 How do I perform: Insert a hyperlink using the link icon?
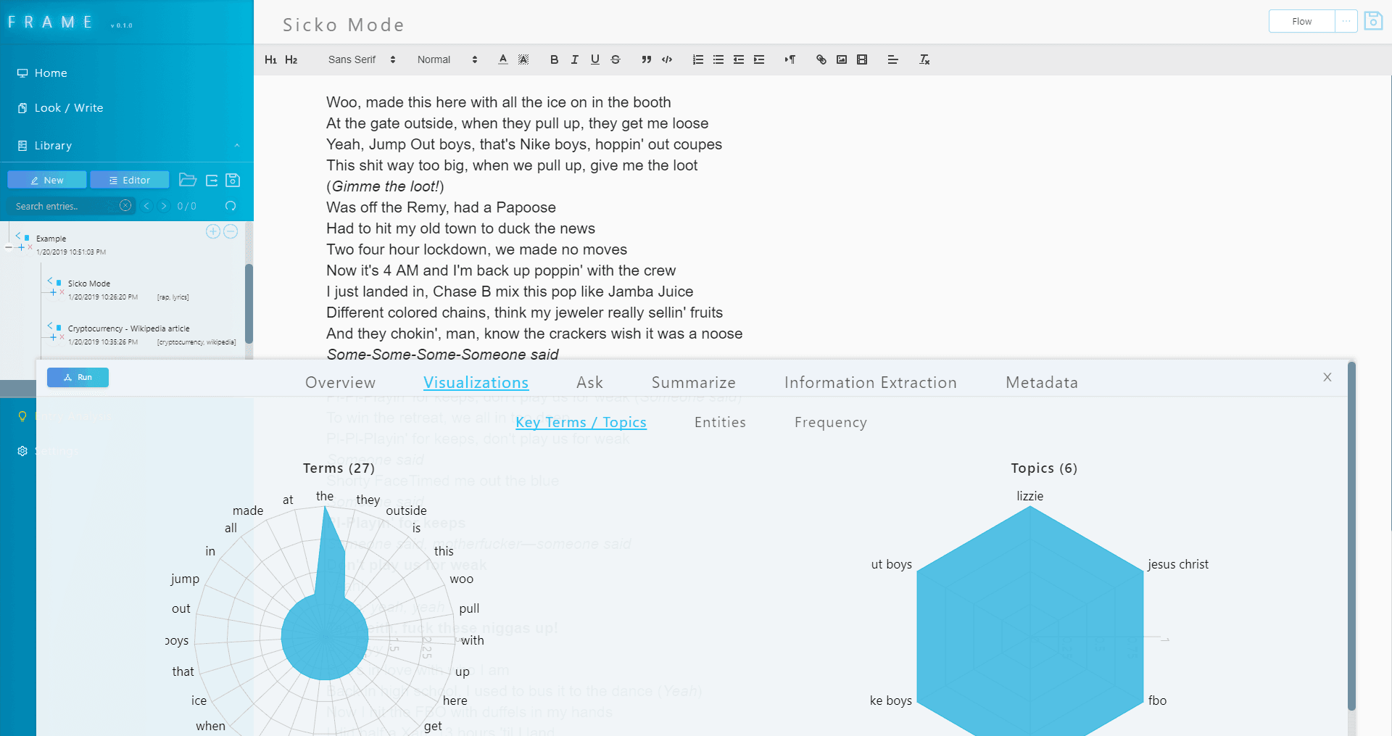point(821,59)
